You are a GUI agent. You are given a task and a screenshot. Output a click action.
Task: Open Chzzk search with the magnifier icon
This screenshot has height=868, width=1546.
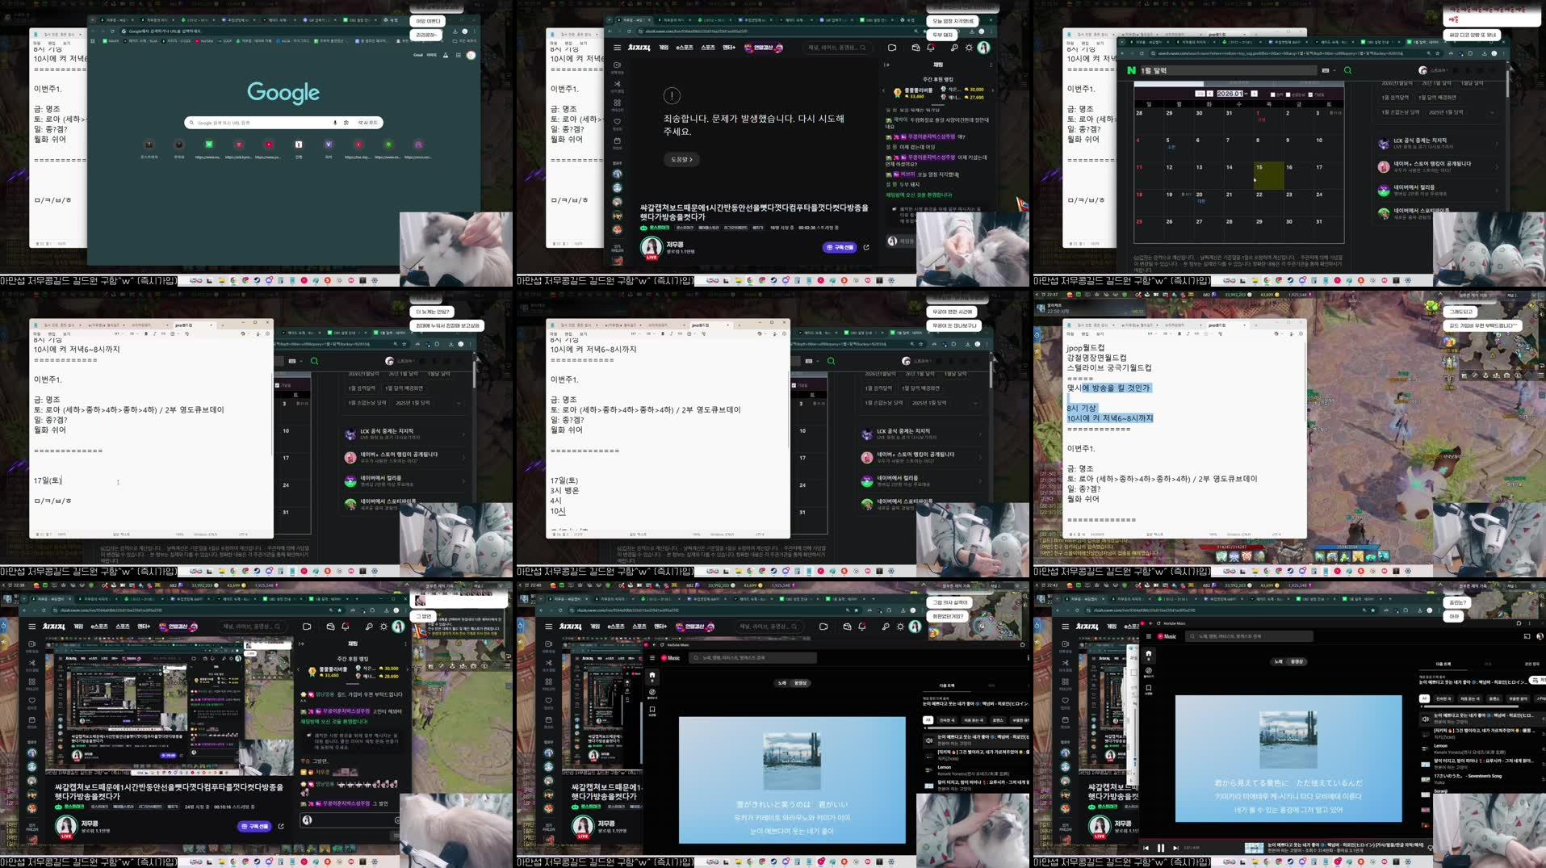954,48
